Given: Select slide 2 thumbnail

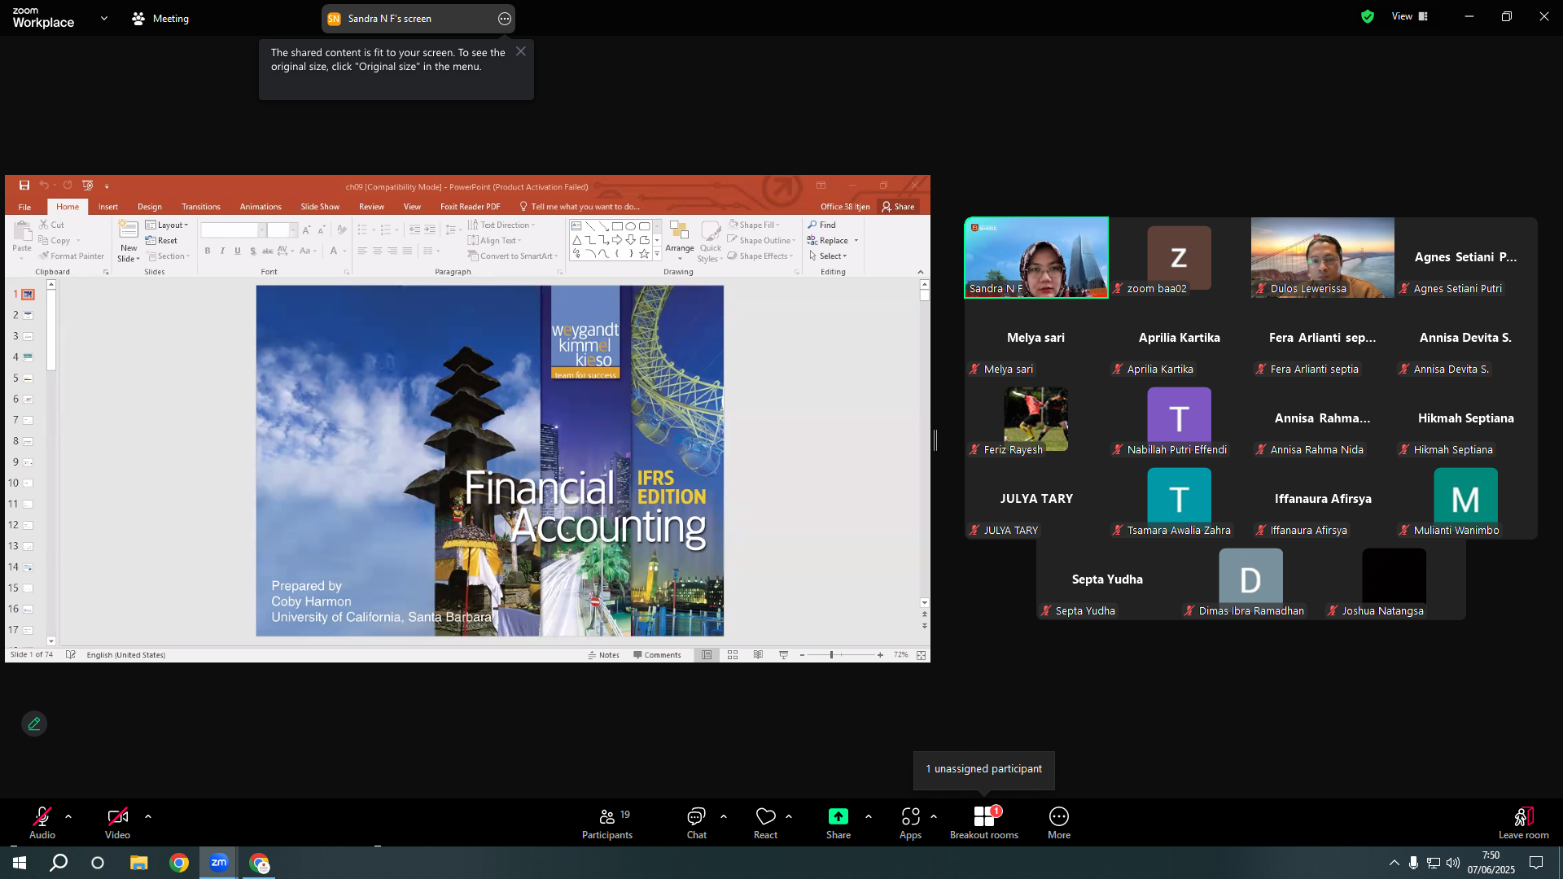Looking at the screenshot, I should pos(28,315).
